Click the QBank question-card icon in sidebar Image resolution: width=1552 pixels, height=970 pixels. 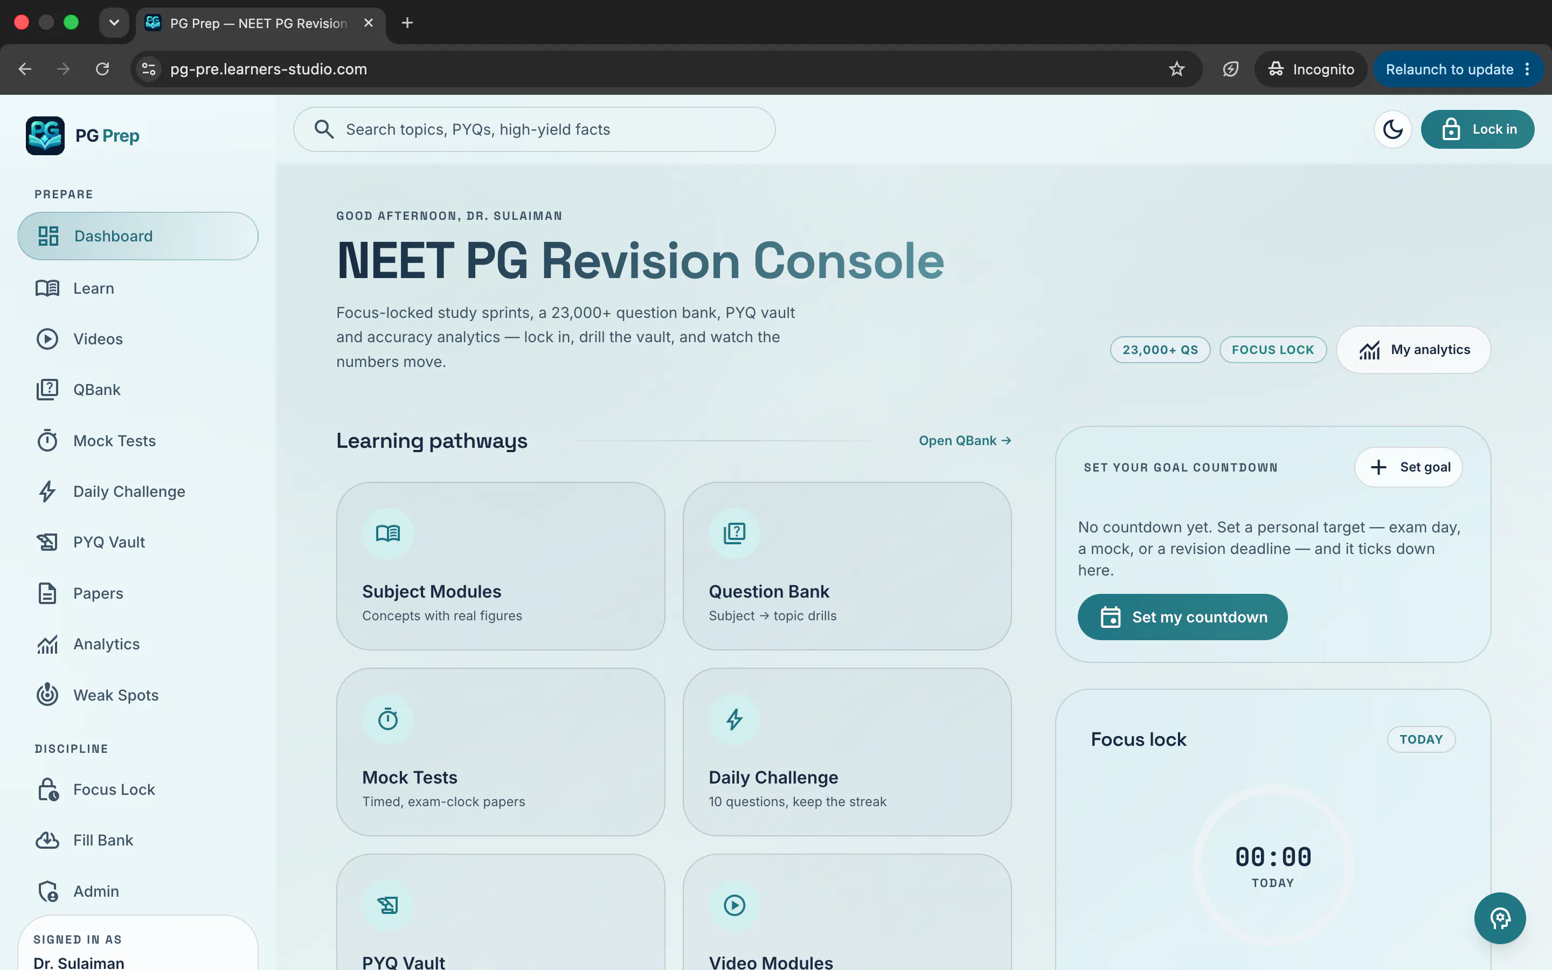(47, 390)
